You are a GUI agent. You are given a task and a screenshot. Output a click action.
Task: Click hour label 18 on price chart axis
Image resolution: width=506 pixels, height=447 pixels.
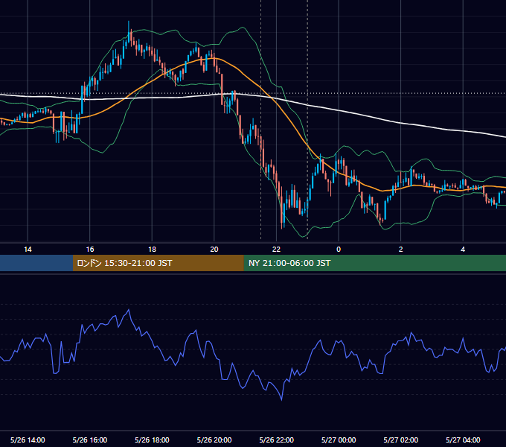[x=152, y=250]
